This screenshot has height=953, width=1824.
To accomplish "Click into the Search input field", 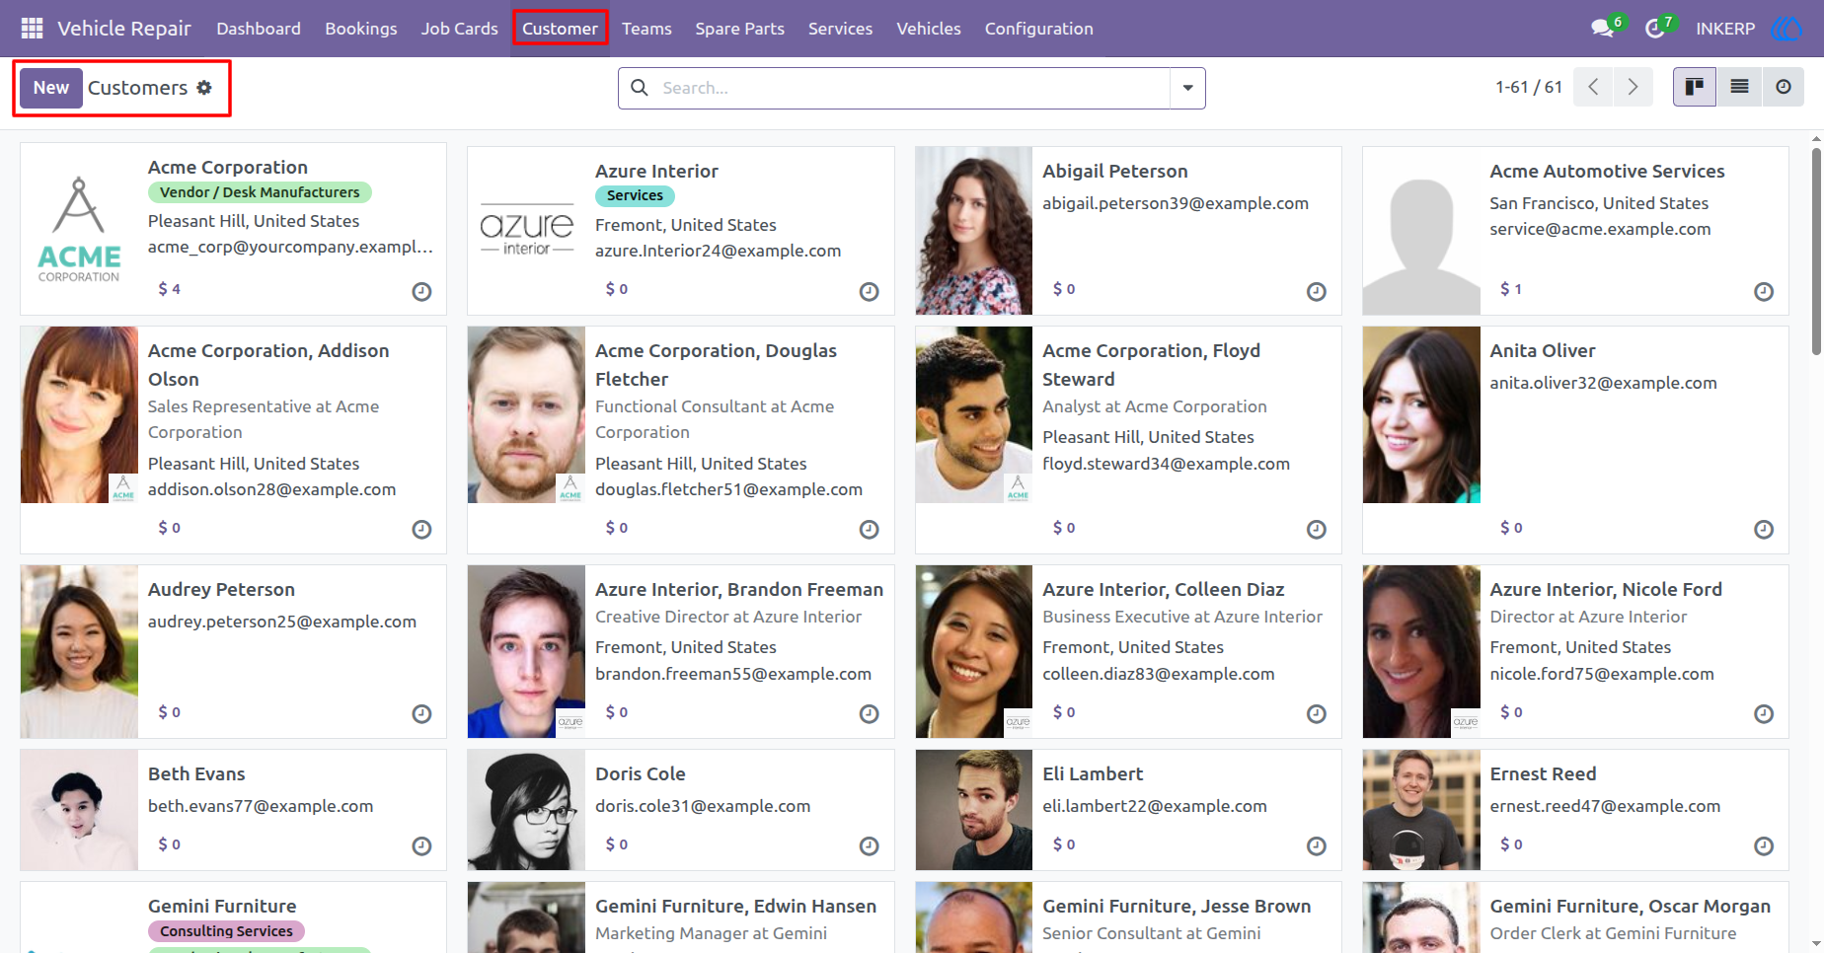I will click(913, 88).
